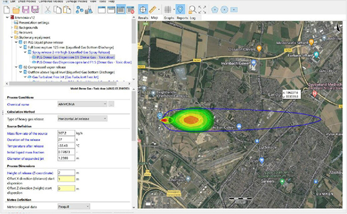347x214 pixels.
Task: Select PLG Dense Gas Dispersion open land F1.5
Action: (x=84, y=62)
